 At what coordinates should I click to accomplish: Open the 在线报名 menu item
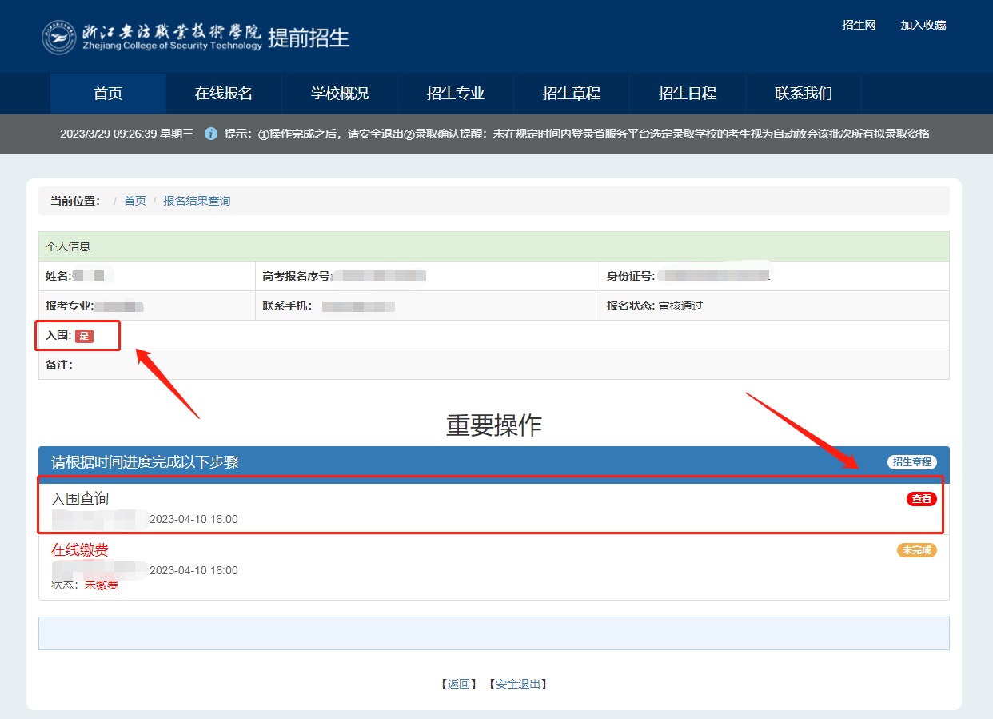[224, 94]
